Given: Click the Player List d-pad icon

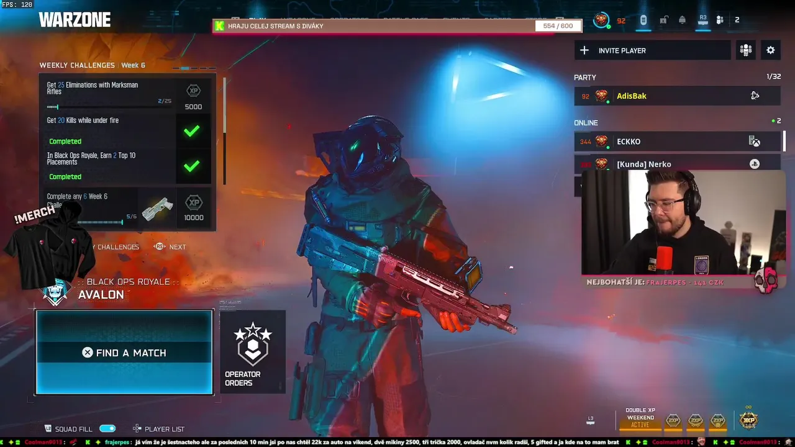Looking at the screenshot, I should click(x=137, y=429).
